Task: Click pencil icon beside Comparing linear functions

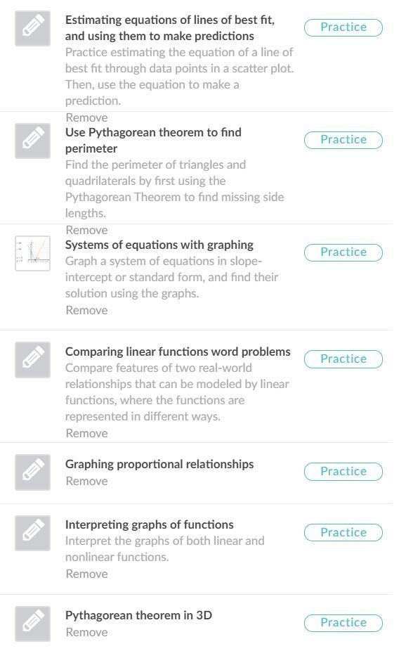Action: (x=32, y=360)
